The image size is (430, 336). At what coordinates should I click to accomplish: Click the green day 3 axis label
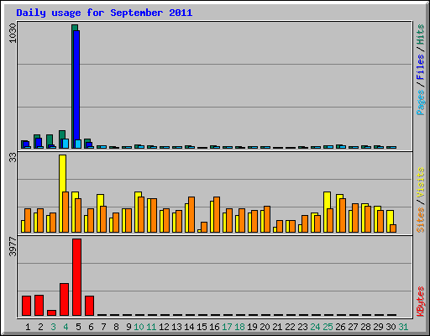[x=53, y=327]
